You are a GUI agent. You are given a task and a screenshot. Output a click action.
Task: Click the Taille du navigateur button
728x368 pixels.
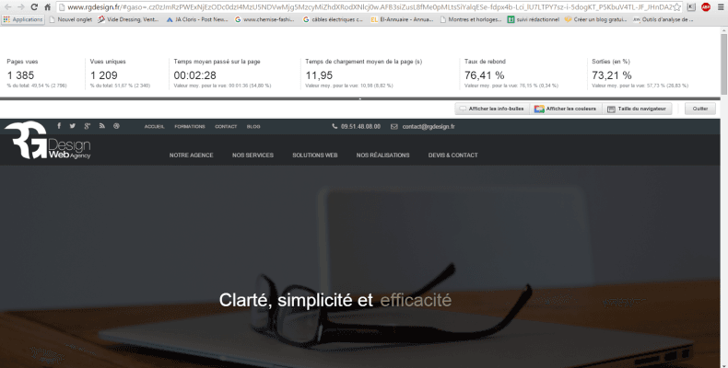(x=637, y=109)
